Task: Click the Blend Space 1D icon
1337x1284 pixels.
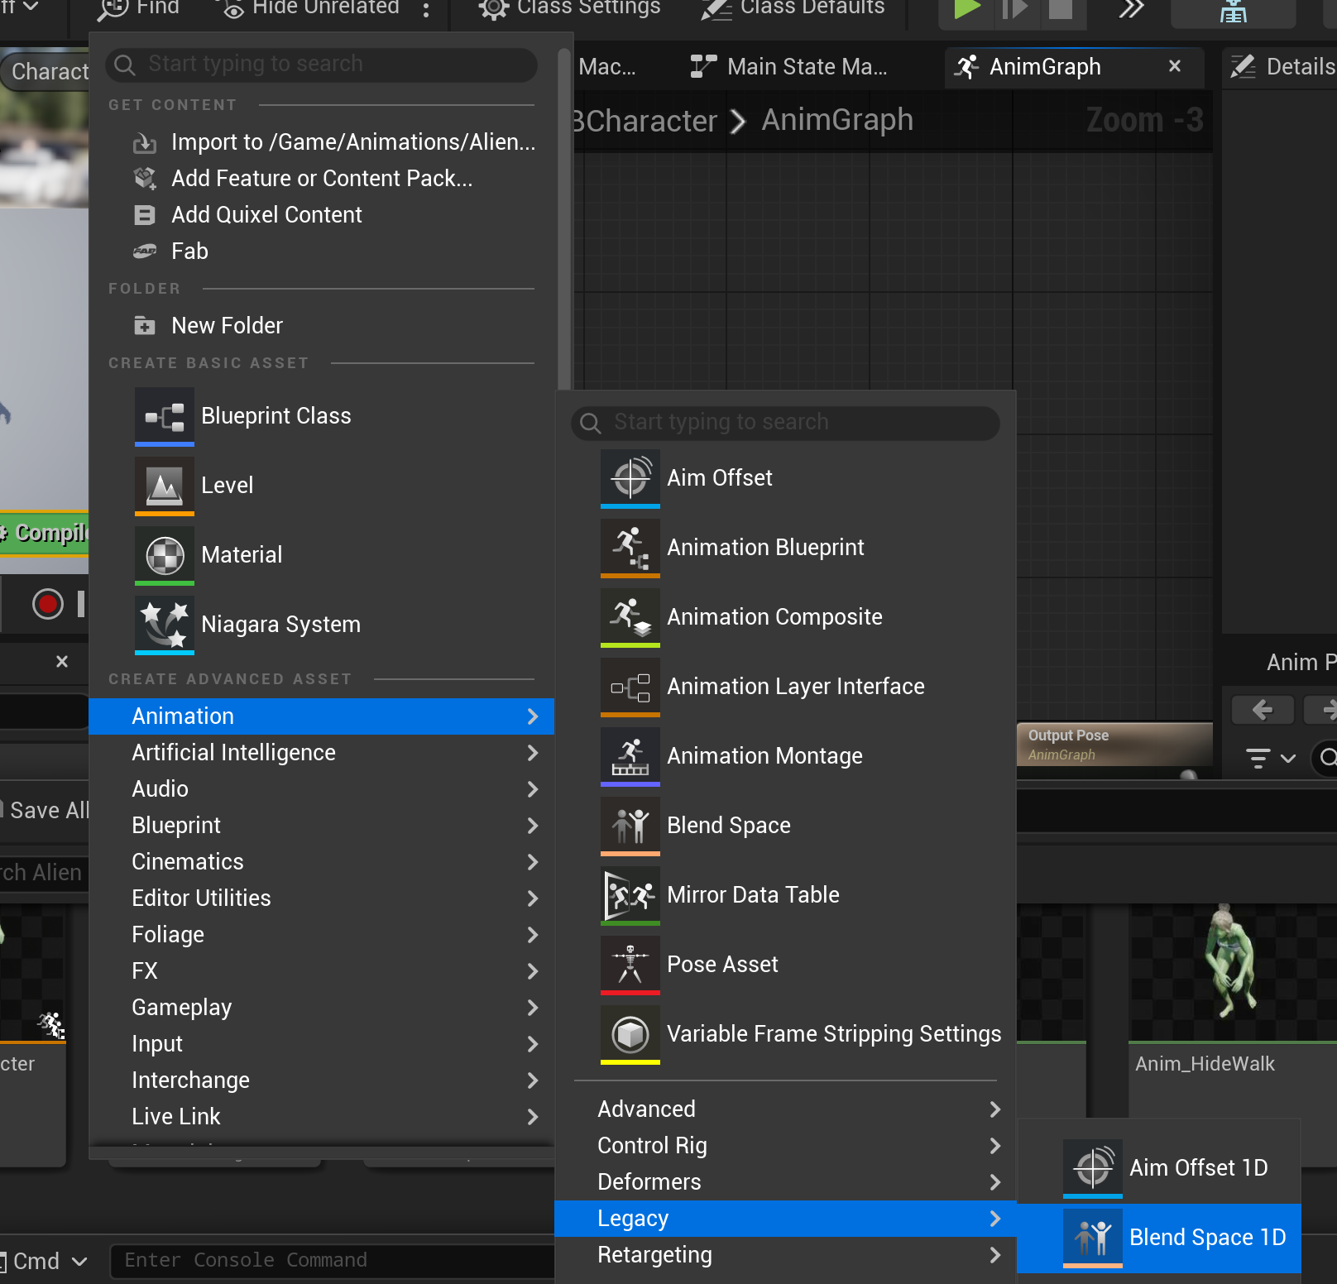Action: pos(1093,1238)
